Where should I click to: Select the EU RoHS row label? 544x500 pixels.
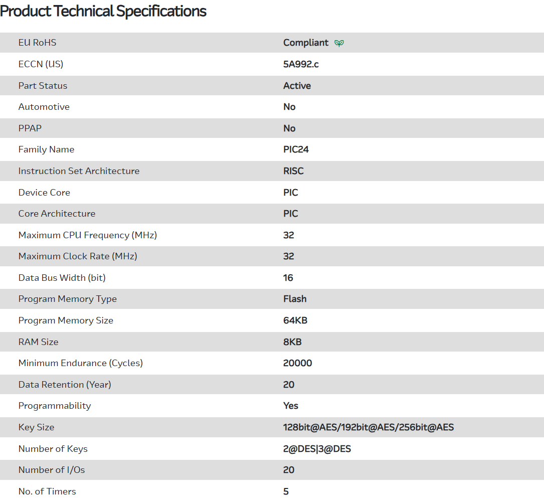tap(37, 43)
